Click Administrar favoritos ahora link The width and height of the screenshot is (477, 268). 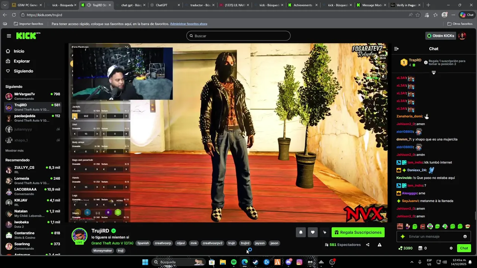tap(189, 24)
